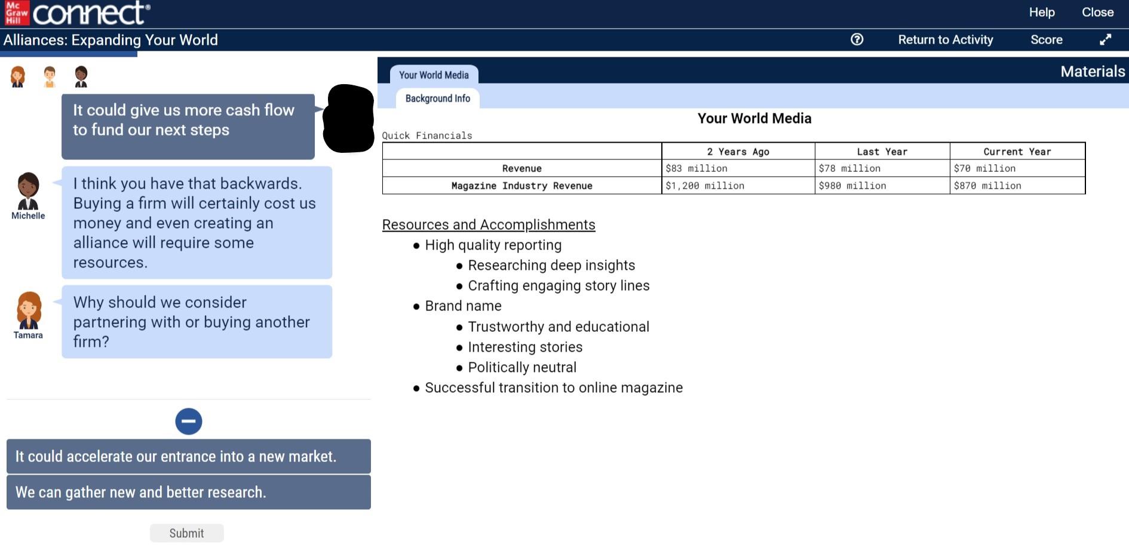Screen dimensions: 1129x548
Task: Return to Activity
Action: [946, 39]
